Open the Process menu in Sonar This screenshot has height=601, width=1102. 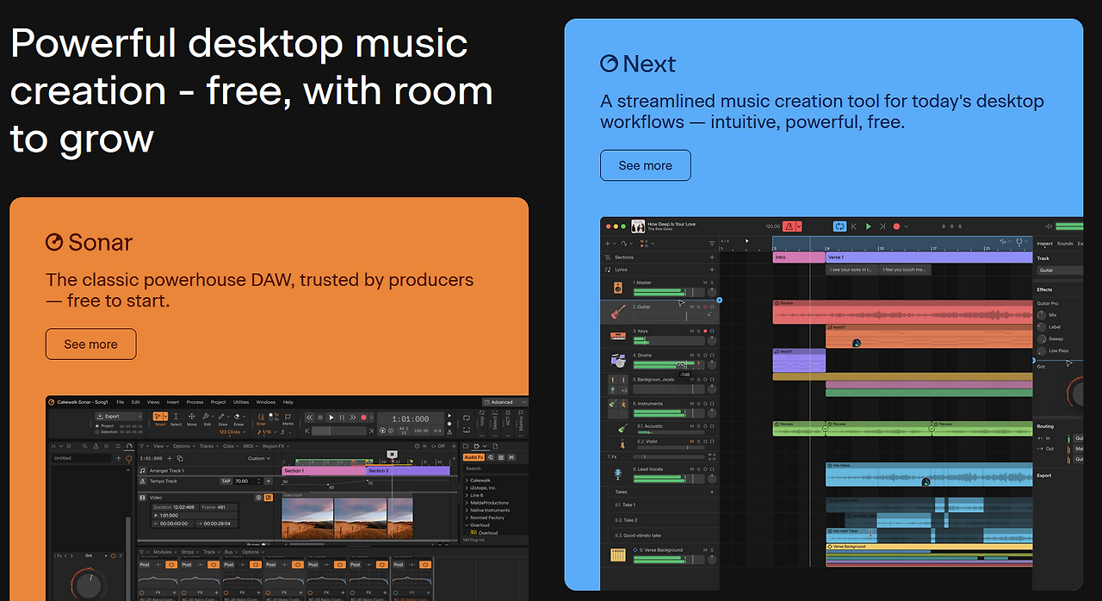[x=195, y=402]
